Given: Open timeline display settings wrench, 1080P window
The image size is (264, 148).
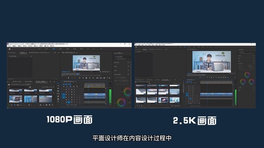Looking at the screenshot, I should [x=77, y=86].
